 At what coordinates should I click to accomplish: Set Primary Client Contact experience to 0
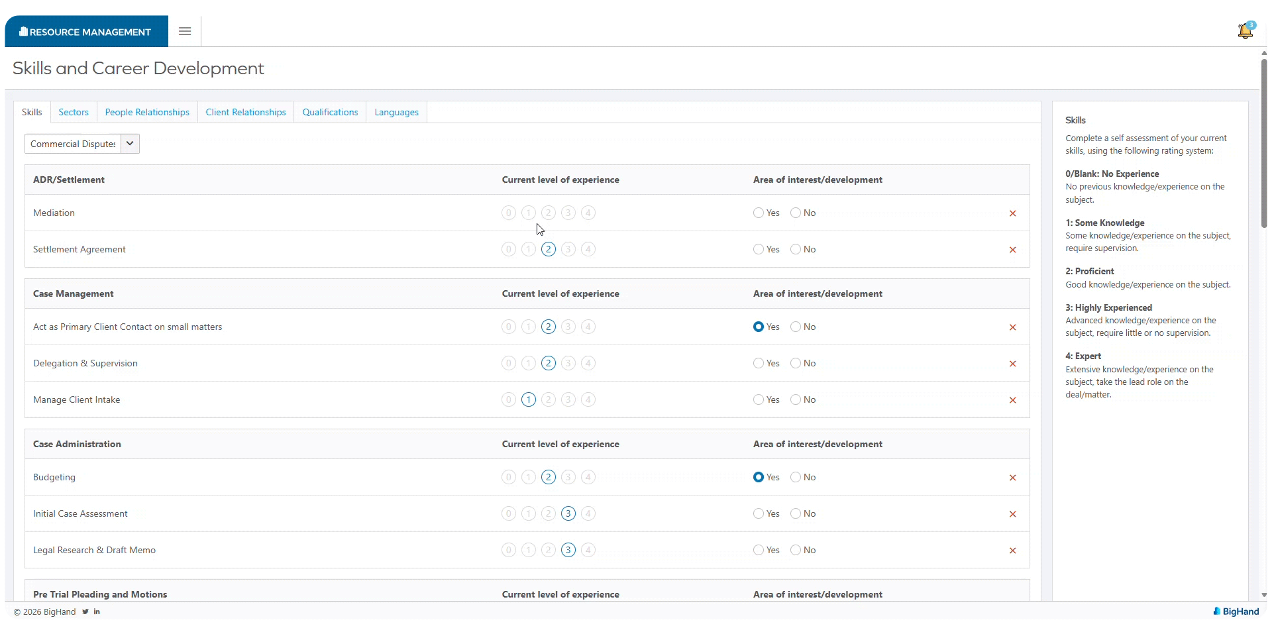pyautogui.click(x=509, y=327)
